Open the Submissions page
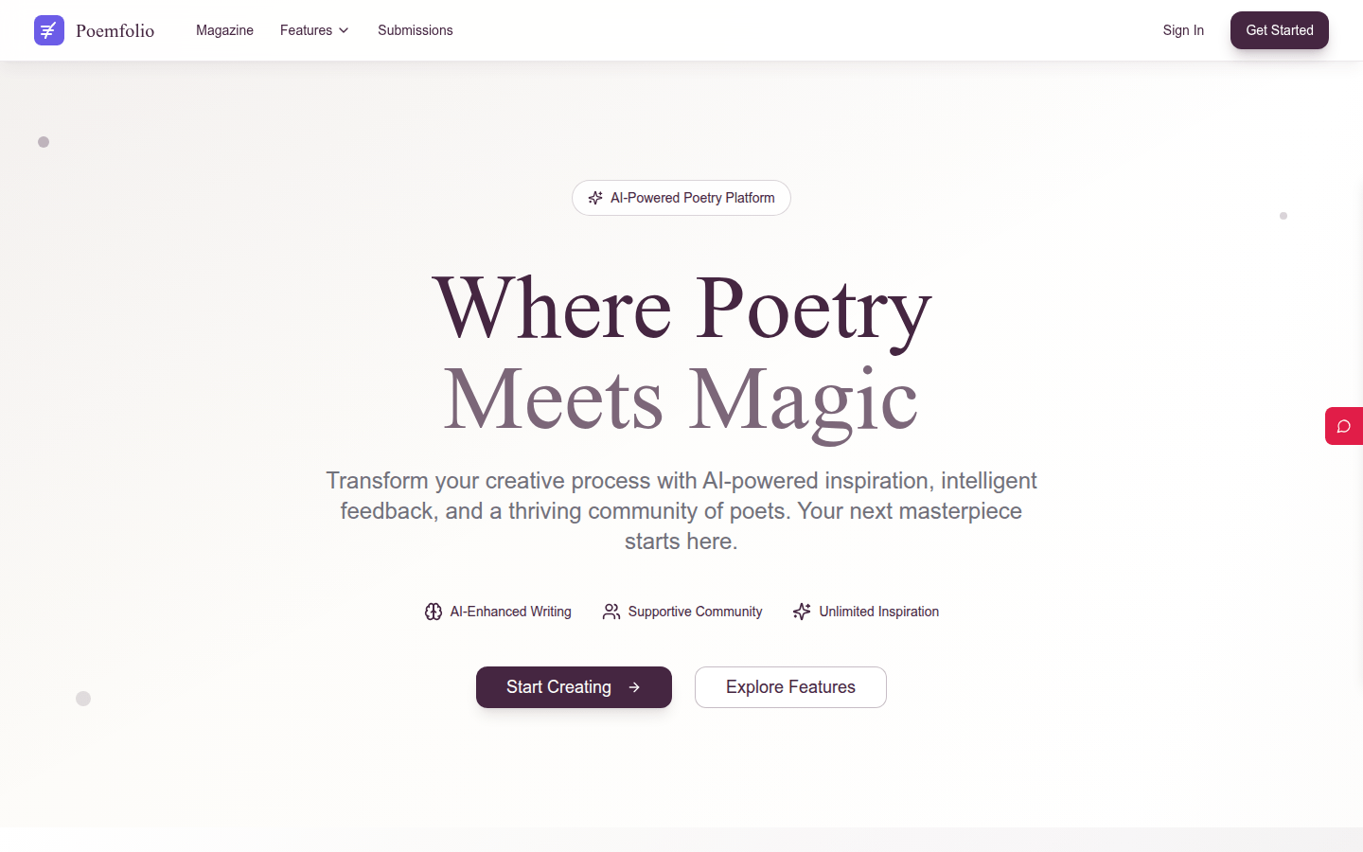This screenshot has height=852, width=1363. pos(415,30)
